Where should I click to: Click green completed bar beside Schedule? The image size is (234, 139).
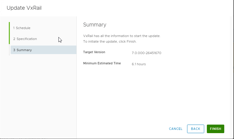9,28
